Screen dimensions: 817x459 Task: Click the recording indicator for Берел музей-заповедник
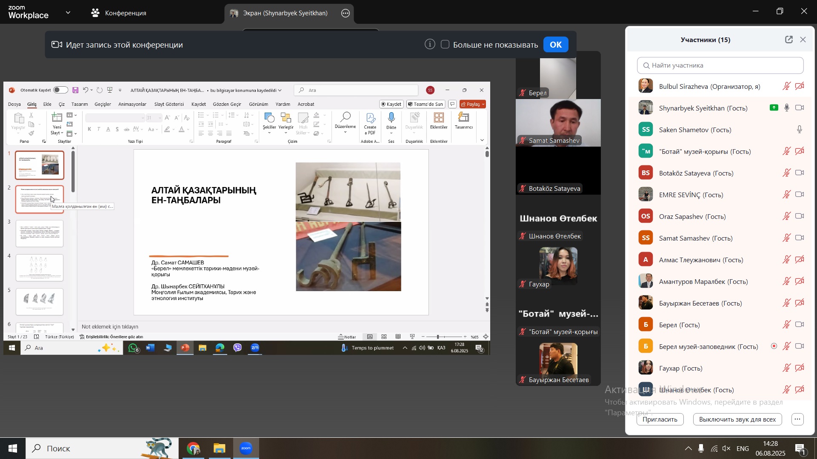pos(774,346)
